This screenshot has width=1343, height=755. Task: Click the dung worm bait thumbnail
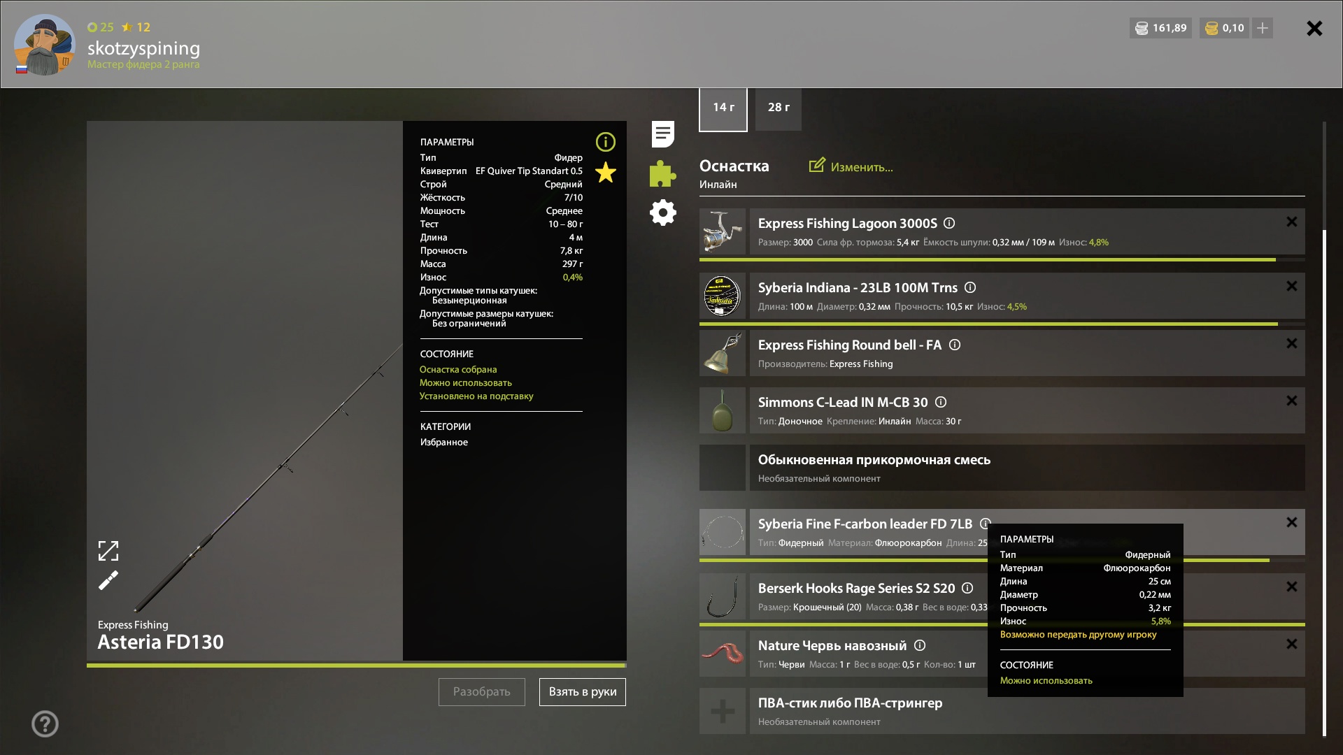coord(723,654)
